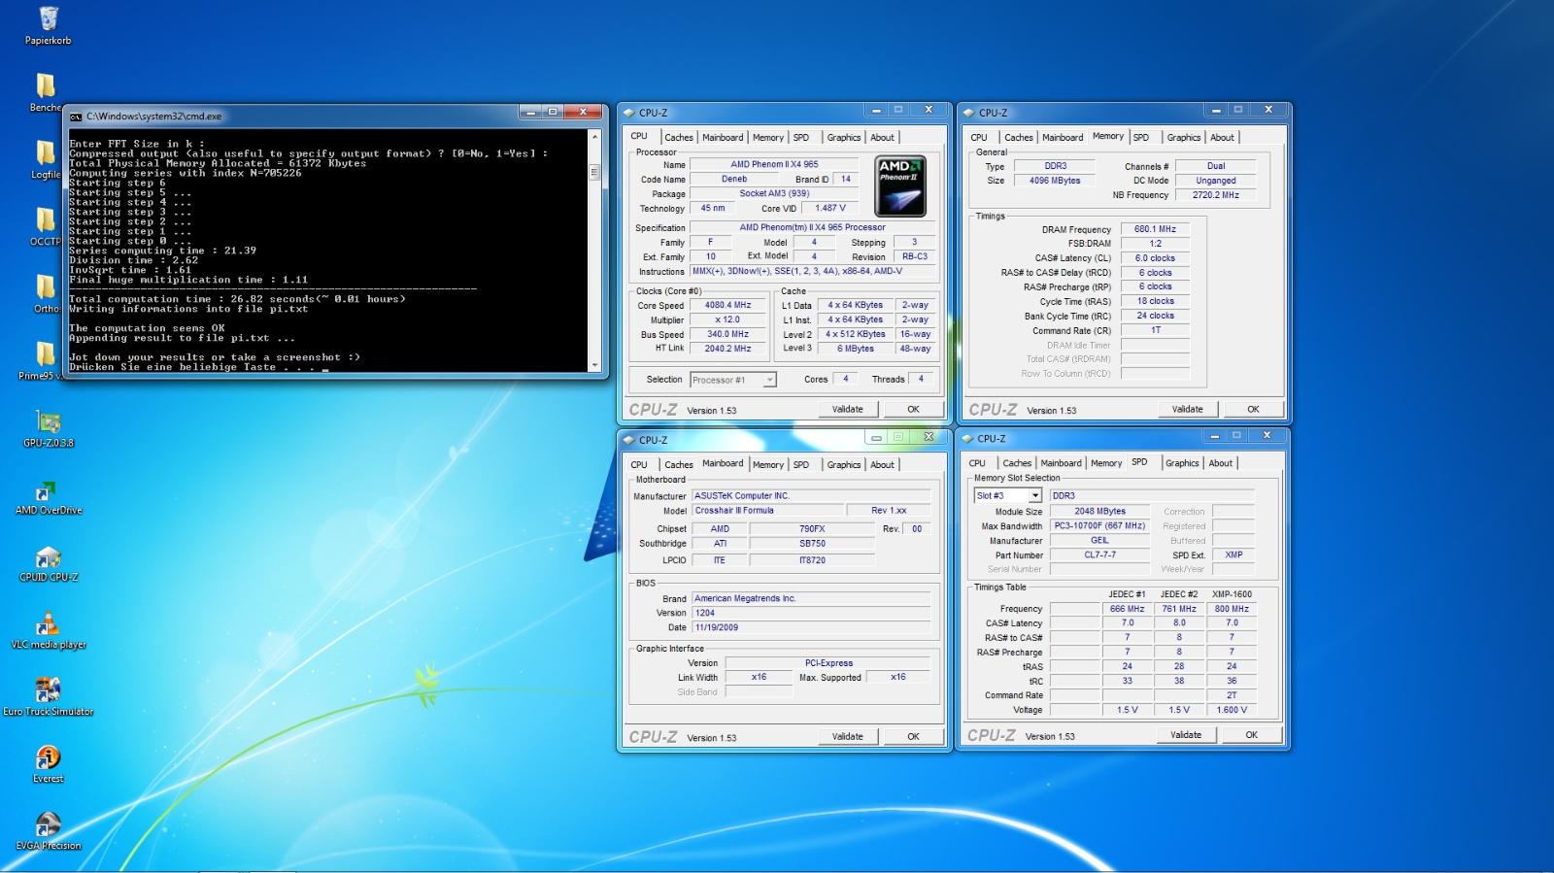1554x873 pixels.
Task: Open the OCCT folder icon
Action: [x=46, y=219]
